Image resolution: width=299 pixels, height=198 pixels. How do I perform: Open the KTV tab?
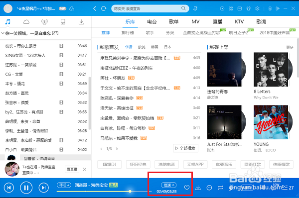pyautogui.click(x=239, y=22)
